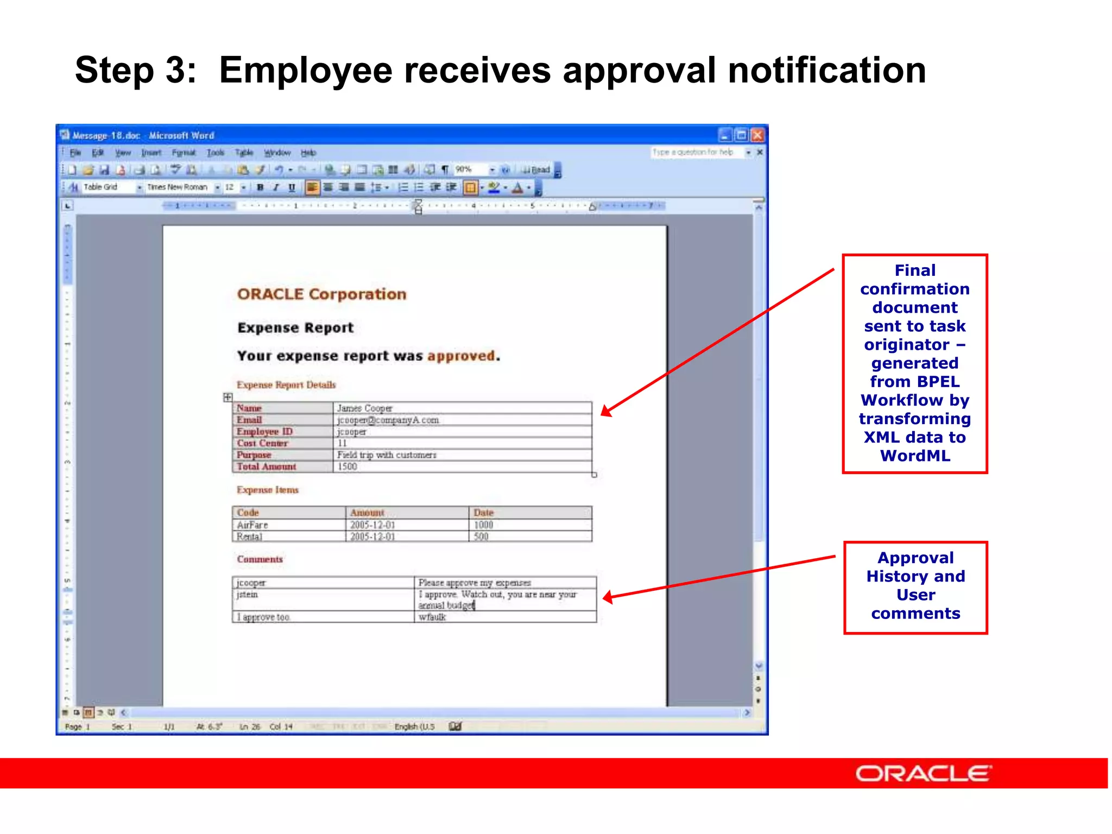Click the Font Color button
This screenshot has width=1112, height=834.
coord(517,187)
